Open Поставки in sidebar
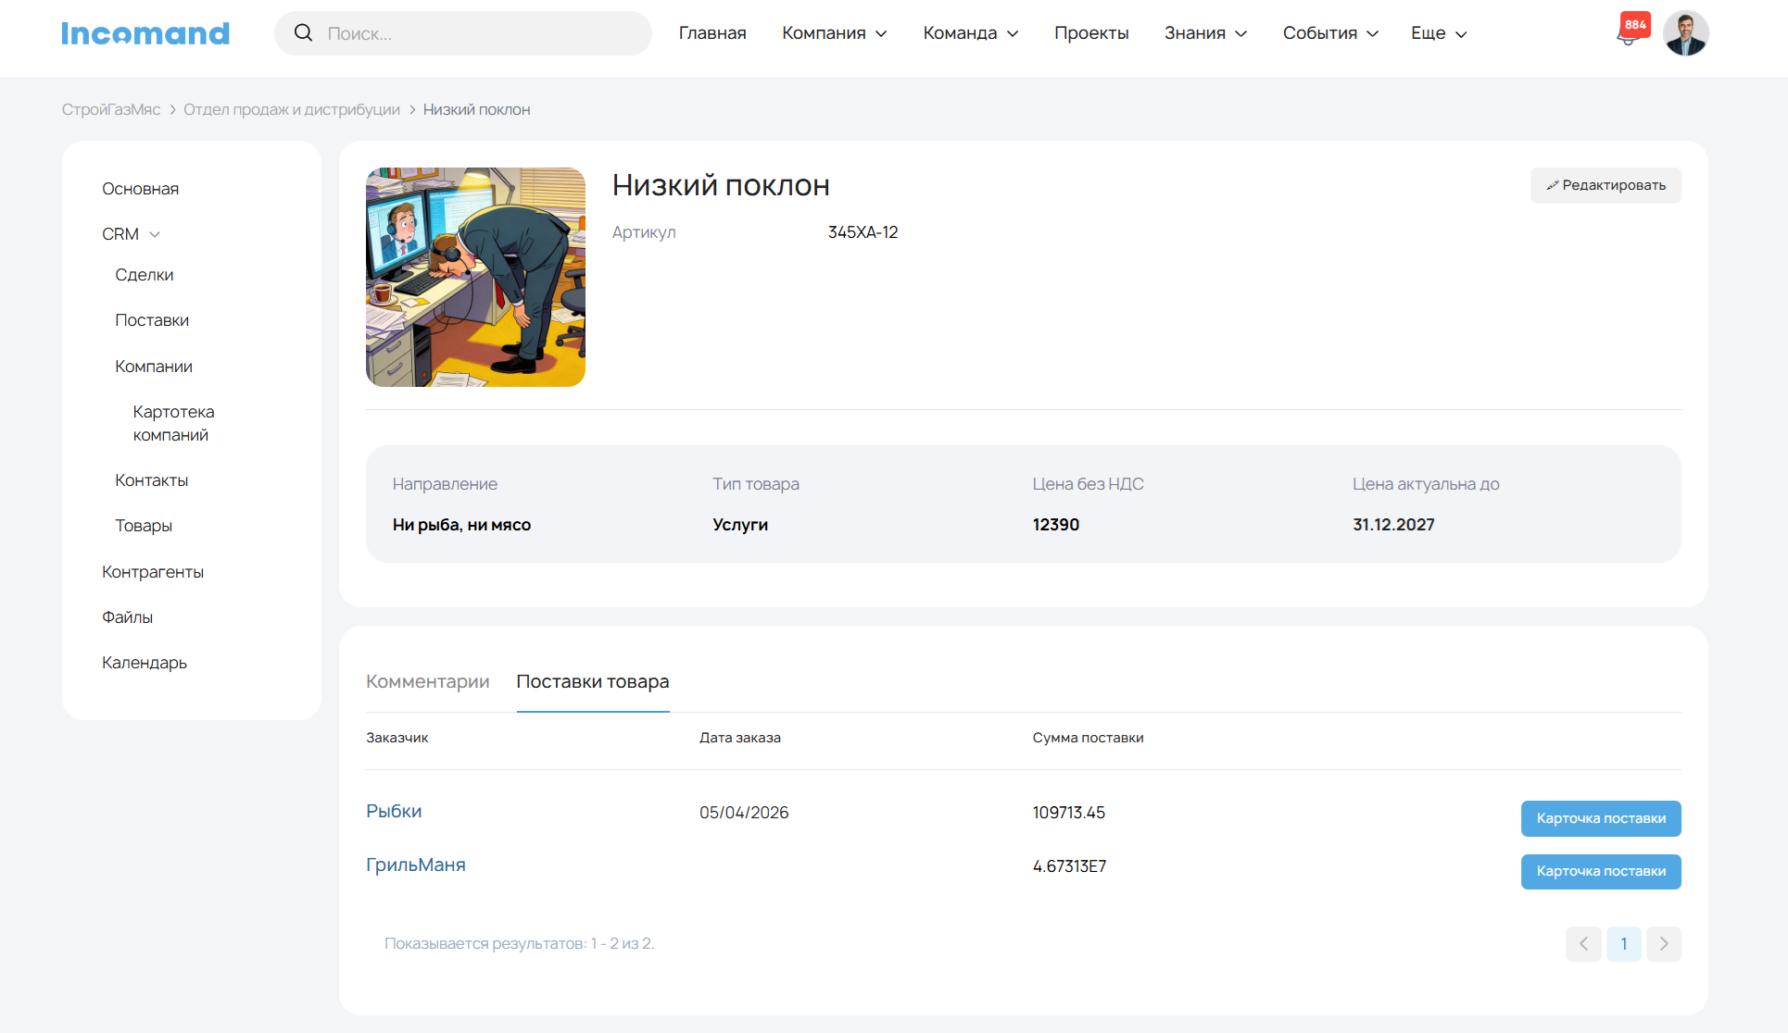 [x=152, y=320]
